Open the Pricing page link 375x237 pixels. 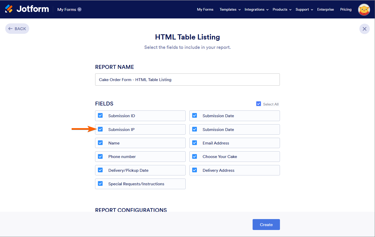(346, 9)
